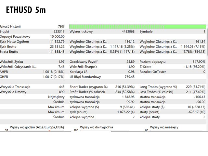Screen dimensions: 208x156
Task: Select consecutive wins value 9 (586.41)
Action: pos(127,107)
